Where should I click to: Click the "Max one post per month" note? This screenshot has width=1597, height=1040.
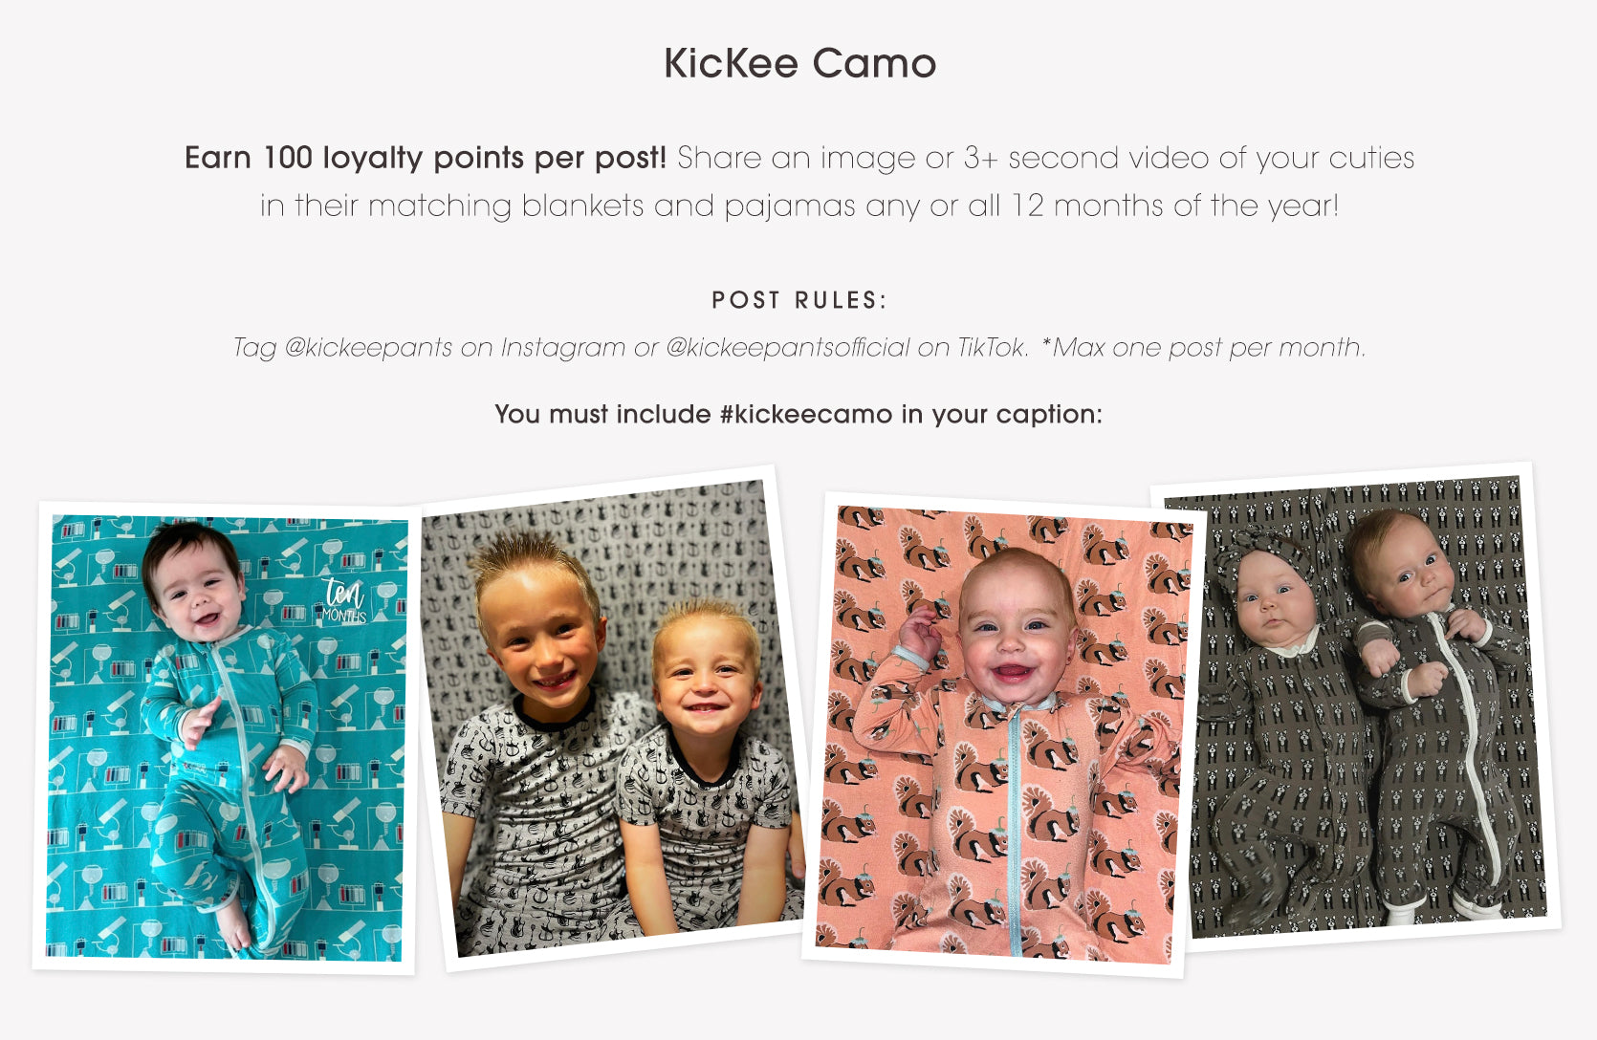point(1207,348)
